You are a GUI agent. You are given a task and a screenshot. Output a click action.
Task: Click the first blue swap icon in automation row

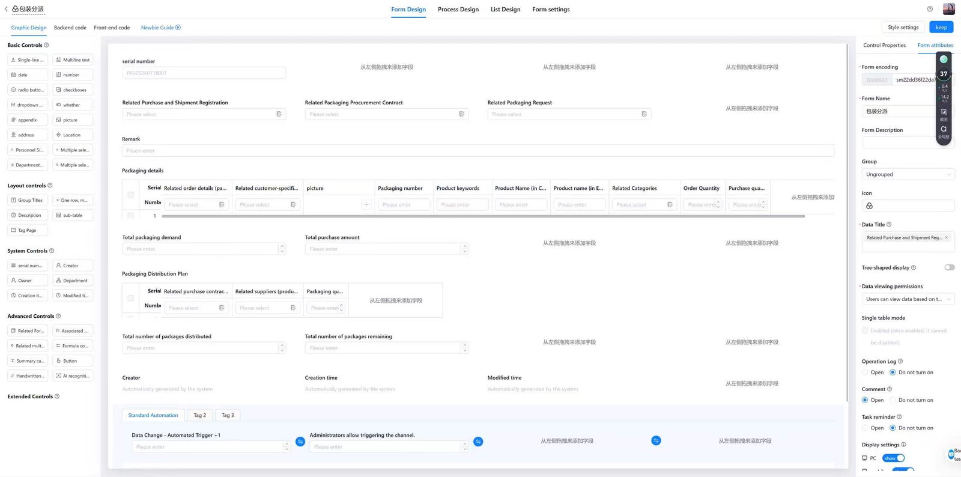(x=300, y=442)
